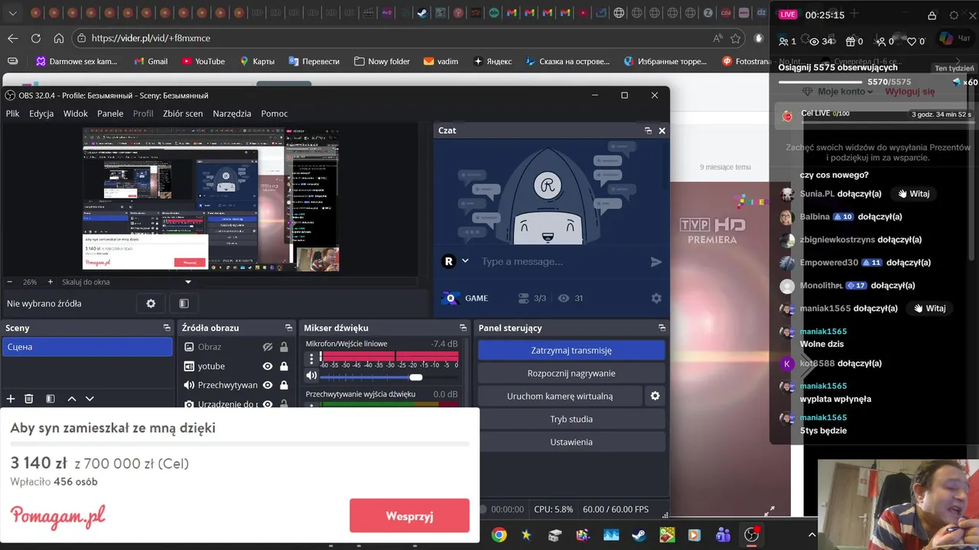Toggle visibility of Urządzenie source
Image resolution: width=979 pixels, height=550 pixels.
[268, 404]
